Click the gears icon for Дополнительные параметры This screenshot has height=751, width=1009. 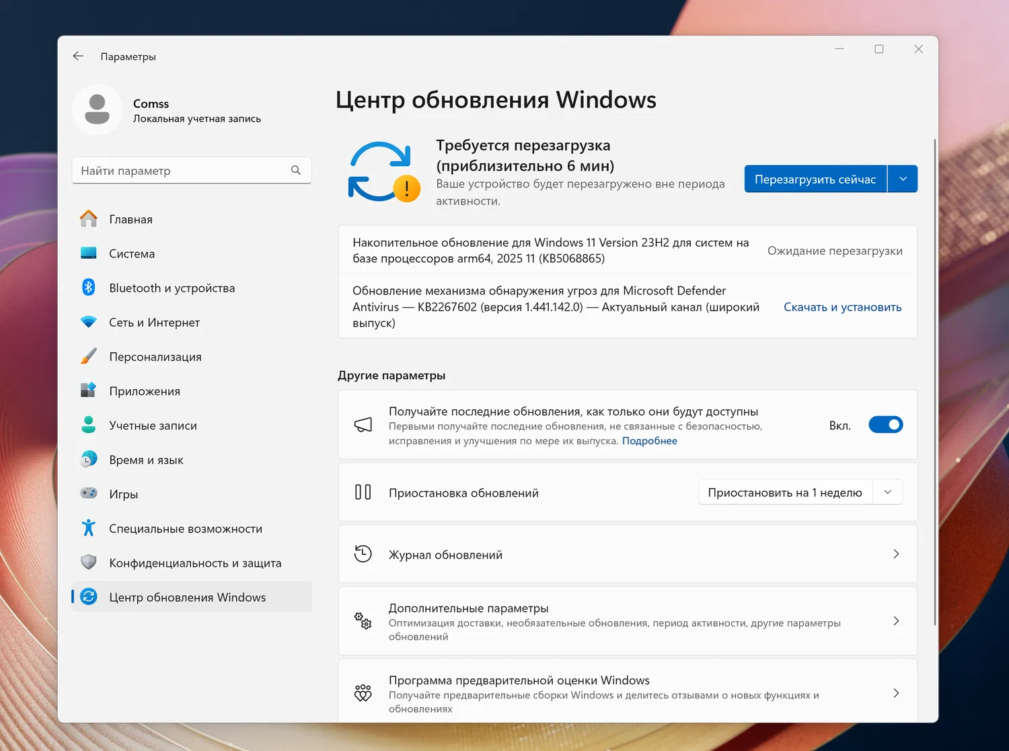point(363,621)
